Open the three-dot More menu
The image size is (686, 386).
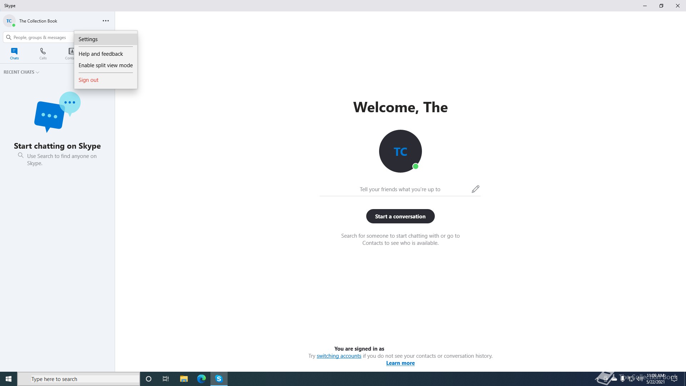point(106,21)
